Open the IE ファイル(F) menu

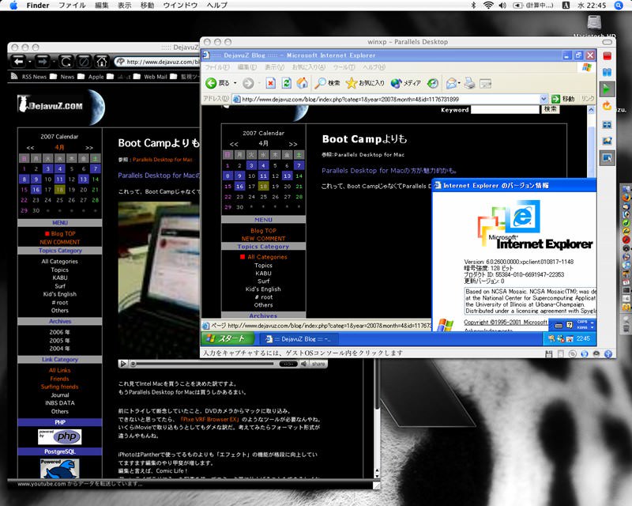(217, 67)
